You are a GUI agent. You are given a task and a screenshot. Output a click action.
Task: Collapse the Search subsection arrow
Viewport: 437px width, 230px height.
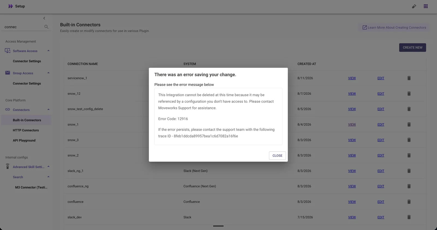[x=48, y=177]
